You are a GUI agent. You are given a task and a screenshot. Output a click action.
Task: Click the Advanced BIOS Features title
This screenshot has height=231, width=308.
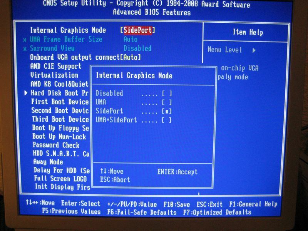(152, 12)
